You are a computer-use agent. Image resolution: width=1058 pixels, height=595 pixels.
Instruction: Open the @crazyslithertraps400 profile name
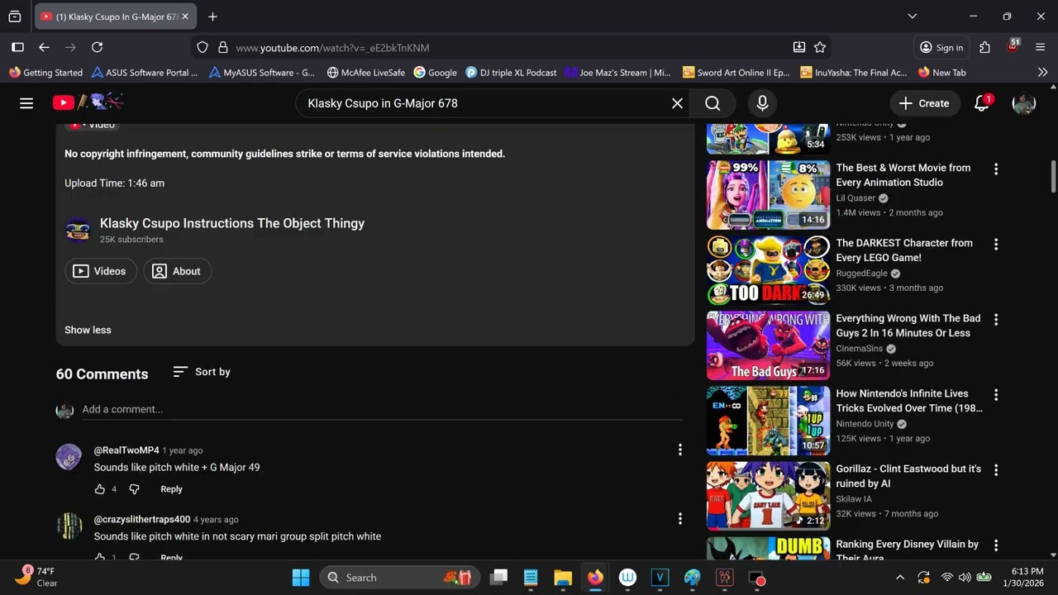142,519
